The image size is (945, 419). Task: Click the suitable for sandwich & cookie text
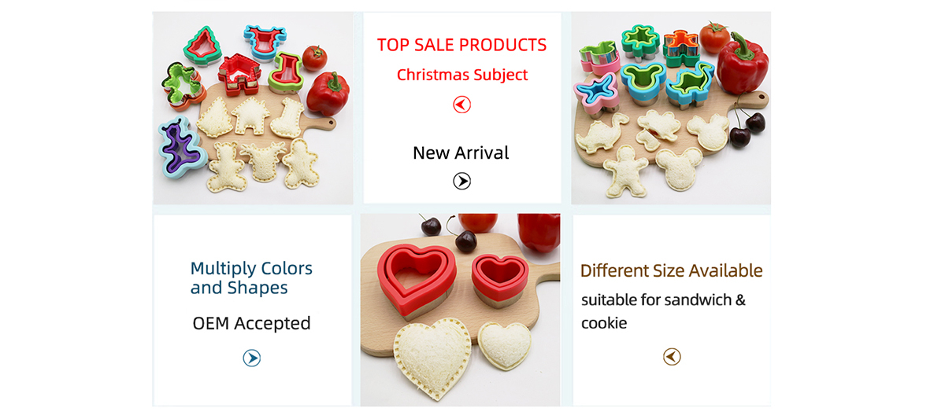(663, 311)
